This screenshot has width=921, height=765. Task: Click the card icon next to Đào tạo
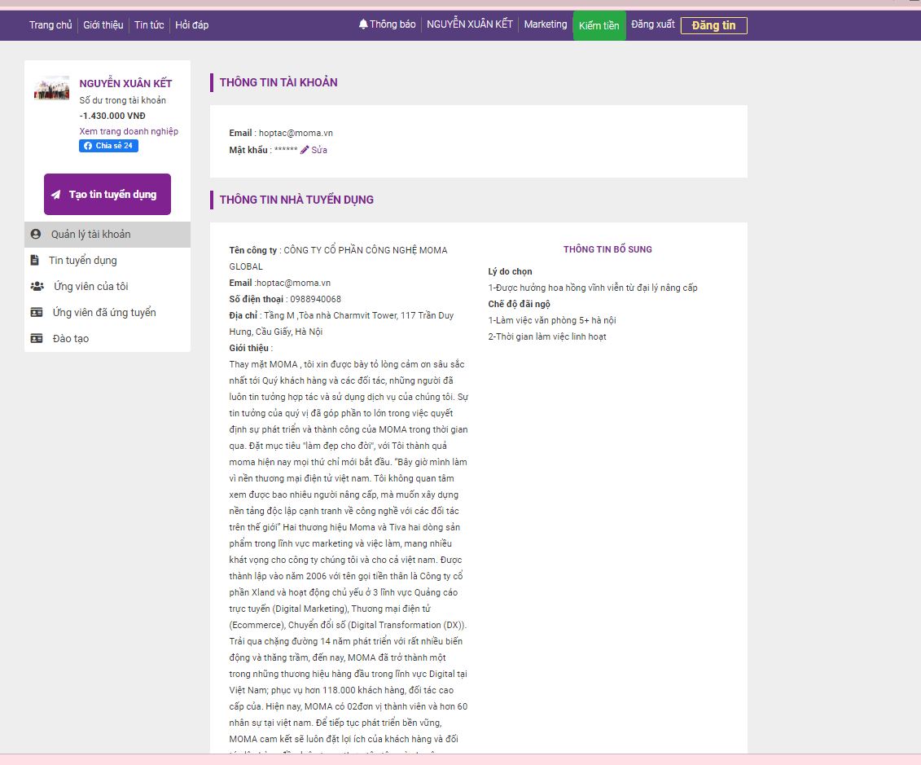pos(37,339)
